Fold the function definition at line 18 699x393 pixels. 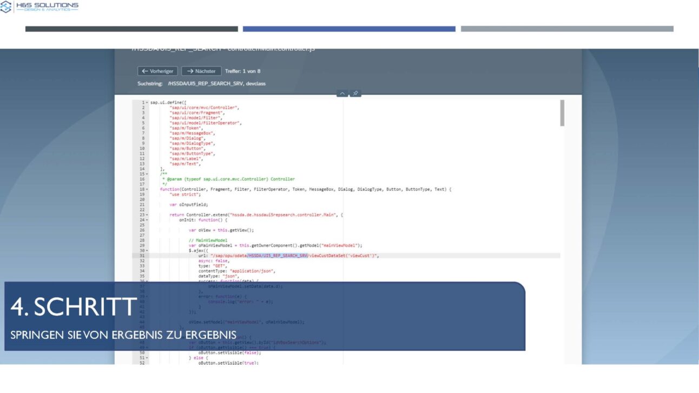[147, 189]
